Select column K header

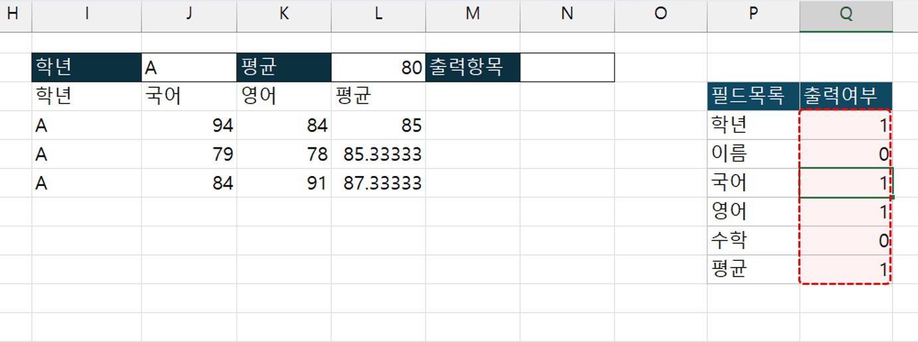tap(284, 15)
